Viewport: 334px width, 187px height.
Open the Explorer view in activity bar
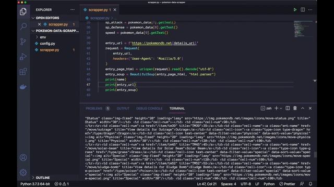click(23, 11)
